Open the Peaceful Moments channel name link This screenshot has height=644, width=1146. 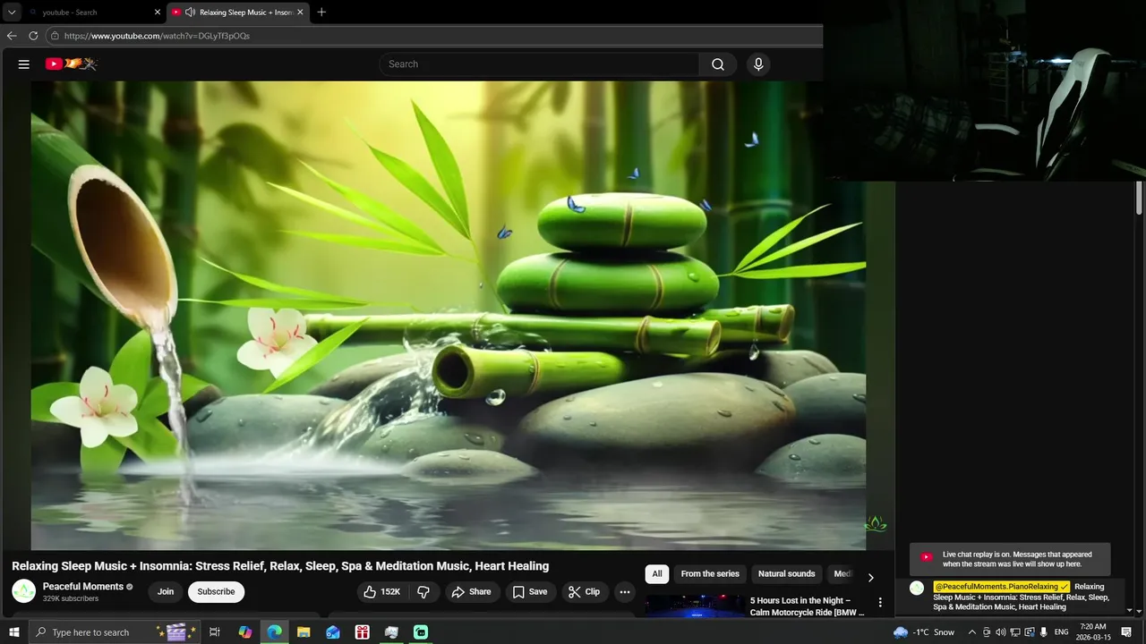pos(83,587)
